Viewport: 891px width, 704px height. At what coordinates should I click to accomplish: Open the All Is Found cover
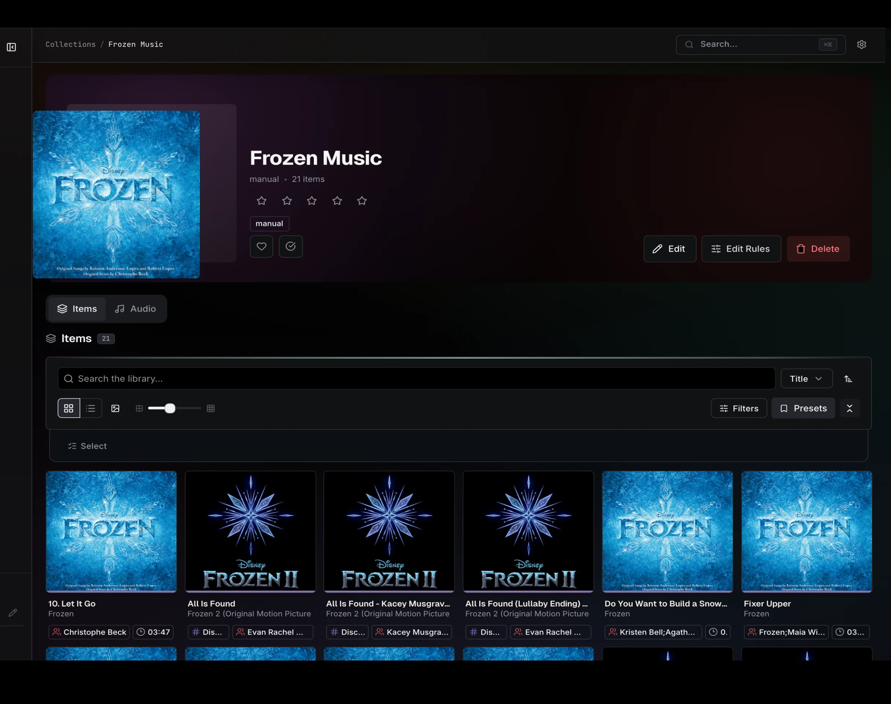[250, 531]
